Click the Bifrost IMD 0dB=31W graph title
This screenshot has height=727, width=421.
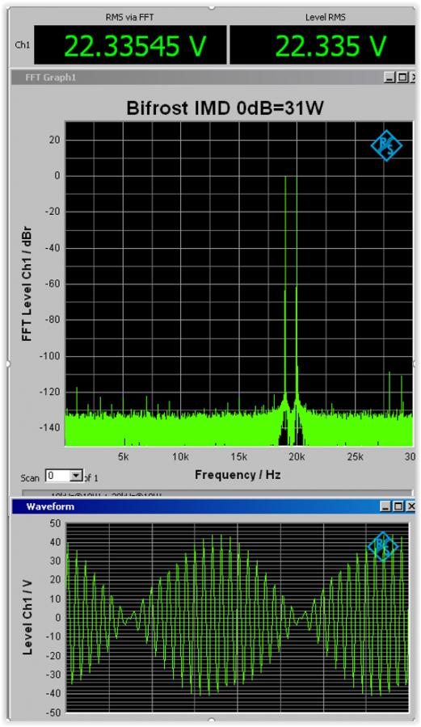[x=225, y=108]
